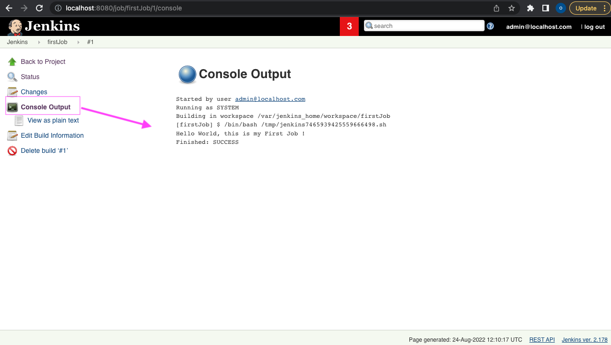Click the Changes notepad icon

click(x=12, y=91)
